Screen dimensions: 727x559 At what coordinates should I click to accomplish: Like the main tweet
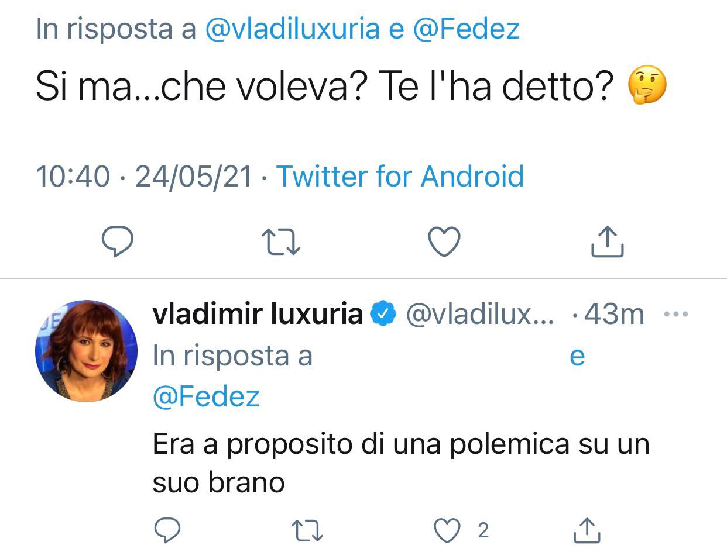[x=444, y=241]
